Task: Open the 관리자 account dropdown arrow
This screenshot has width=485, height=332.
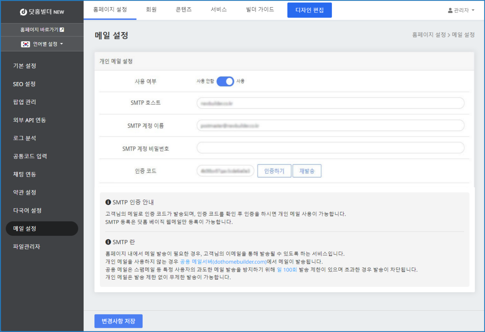Action: [473, 10]
